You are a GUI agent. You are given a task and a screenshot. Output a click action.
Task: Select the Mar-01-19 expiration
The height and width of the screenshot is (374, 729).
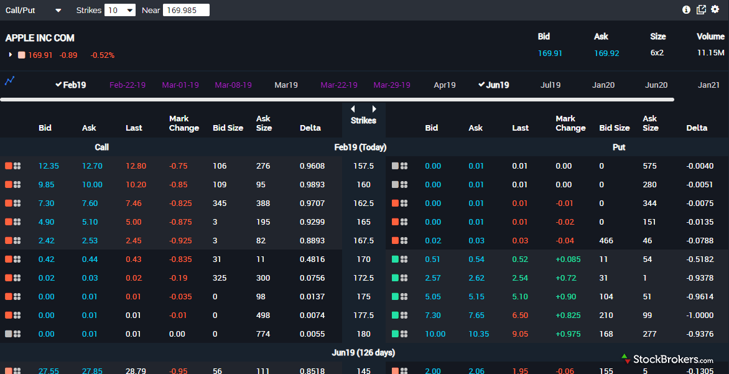click(180, 85)
